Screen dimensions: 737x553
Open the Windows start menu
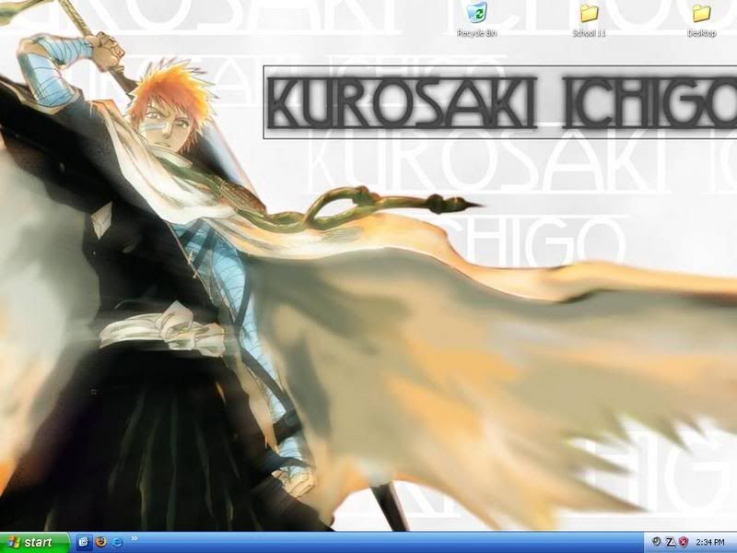pyautogui.click(x=35, y=542)
